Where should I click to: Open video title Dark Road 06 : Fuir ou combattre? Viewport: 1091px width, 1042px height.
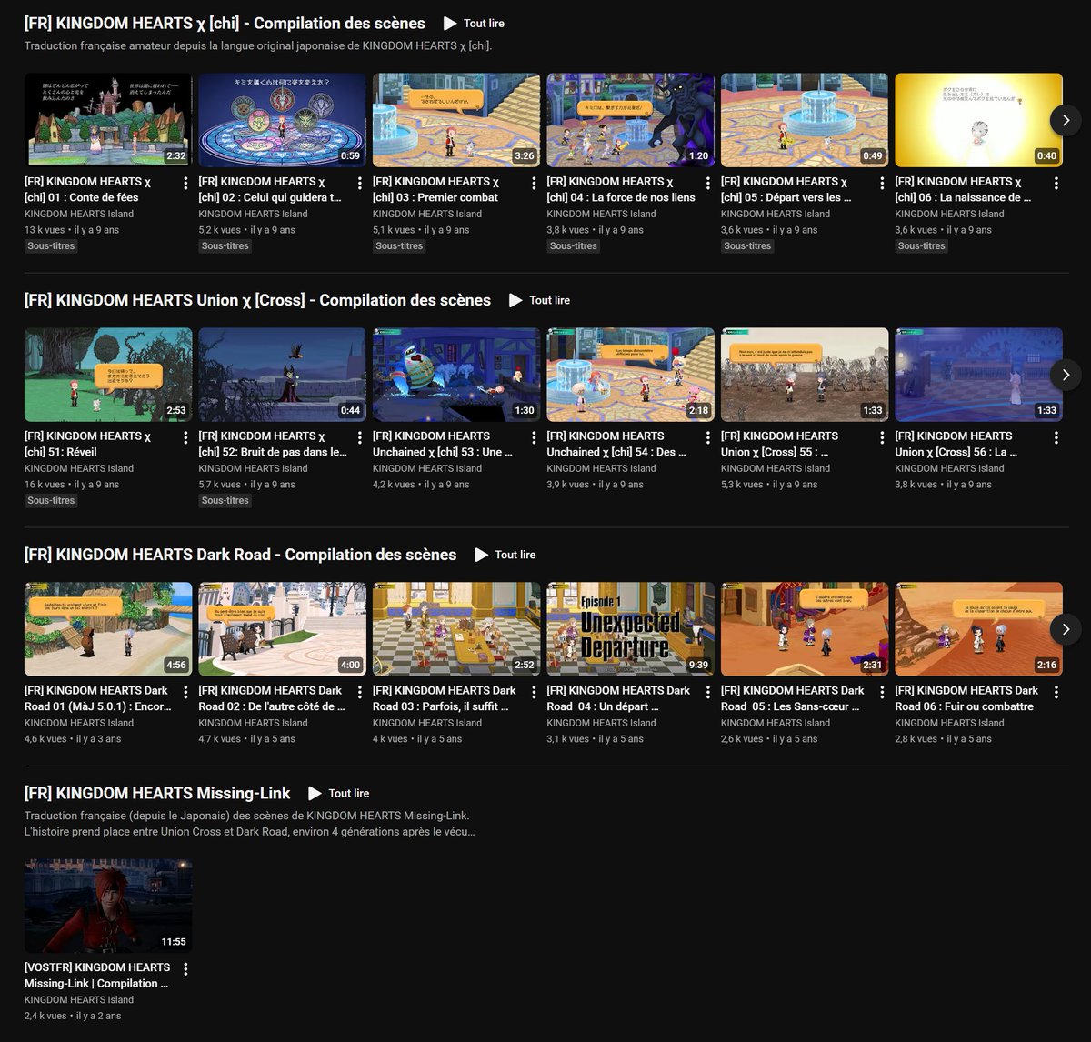click(966, 698)
